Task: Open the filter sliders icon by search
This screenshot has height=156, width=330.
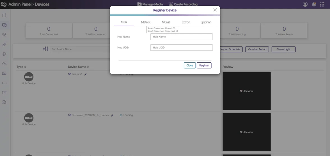Action: click(45, 49)
